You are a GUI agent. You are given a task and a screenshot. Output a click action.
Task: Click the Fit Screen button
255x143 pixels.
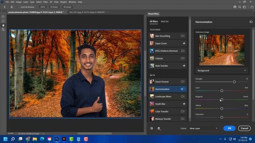54,7
